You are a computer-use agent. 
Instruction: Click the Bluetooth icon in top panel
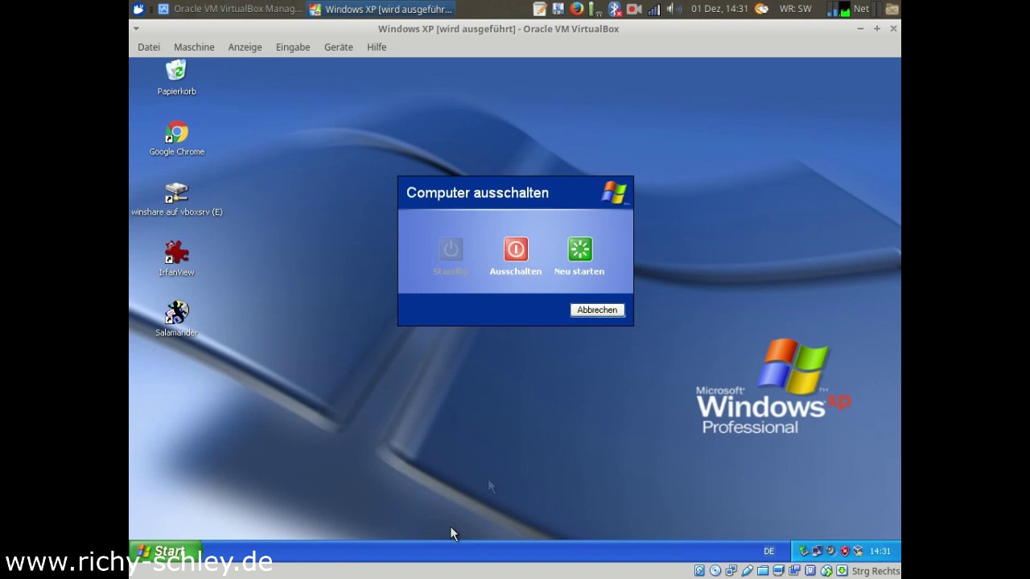tap(615, 9)
